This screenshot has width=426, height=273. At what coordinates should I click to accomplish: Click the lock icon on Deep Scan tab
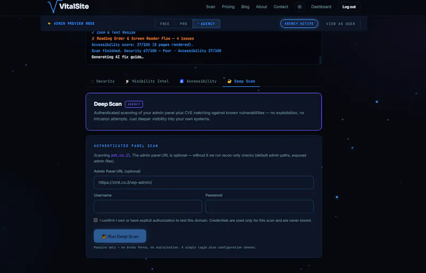(x=230, y=81)
